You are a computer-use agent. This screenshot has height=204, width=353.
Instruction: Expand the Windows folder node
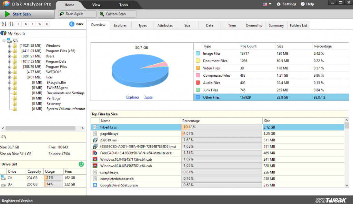pyautogui.click(x=9, y=46)
